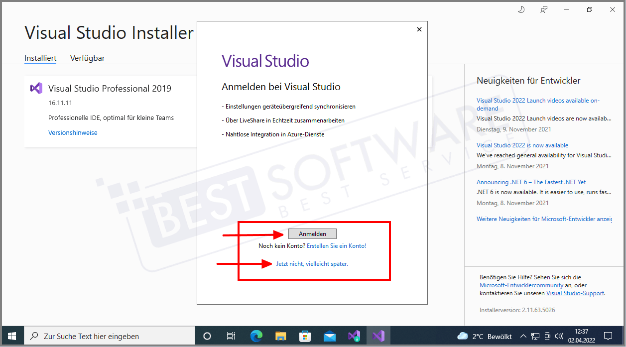Image resolution: width=626 pixels, height=347 pixels.
Task: Click the Anmelden button
Action: click(312, 233)
